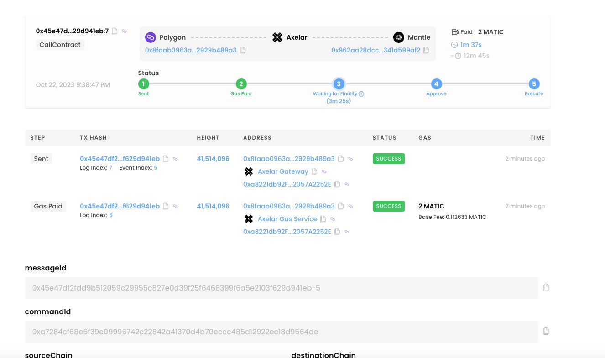Click the Axelar Gateway X logo
The width and height of the screenshot is (605, 358).
pyautogui.click(x=249, y=171)
